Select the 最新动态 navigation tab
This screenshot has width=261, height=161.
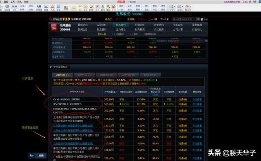click(x=83, y=25)
